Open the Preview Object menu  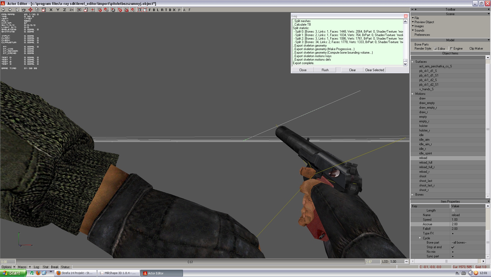424,22
